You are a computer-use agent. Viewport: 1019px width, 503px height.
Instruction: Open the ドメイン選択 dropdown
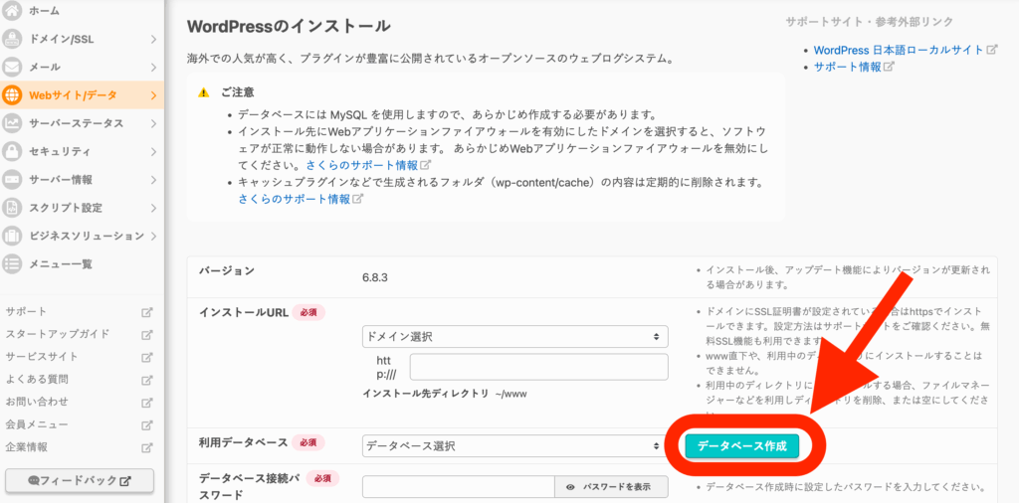coord(514,337)
